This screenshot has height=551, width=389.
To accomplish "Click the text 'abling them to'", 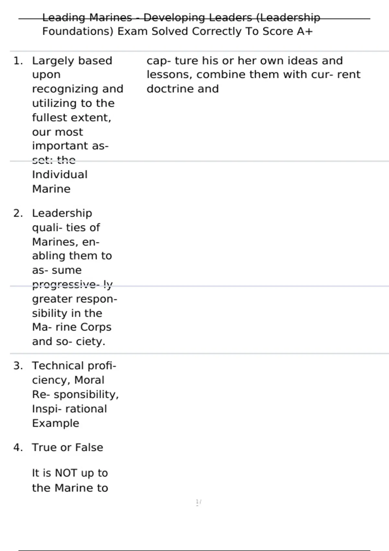I will [72, 256].
